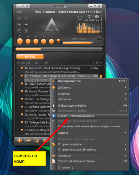Expand the Оценка submenu

(x=89, y=133)
